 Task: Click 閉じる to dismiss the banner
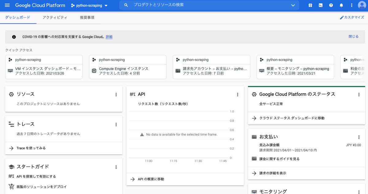(353, 36)
